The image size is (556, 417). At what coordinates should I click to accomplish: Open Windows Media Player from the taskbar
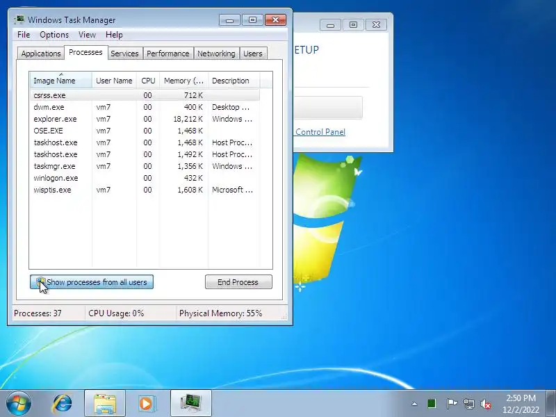pos(146,404)
